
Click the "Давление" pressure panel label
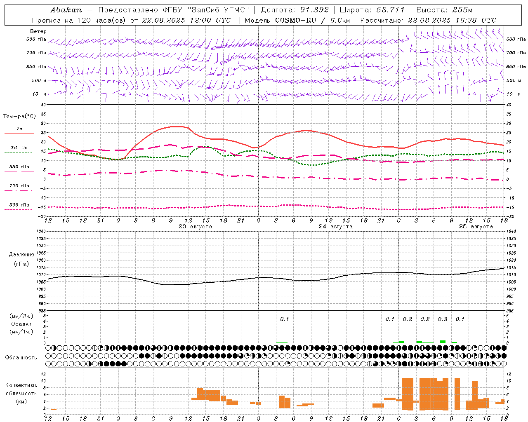tap(21, 255)
